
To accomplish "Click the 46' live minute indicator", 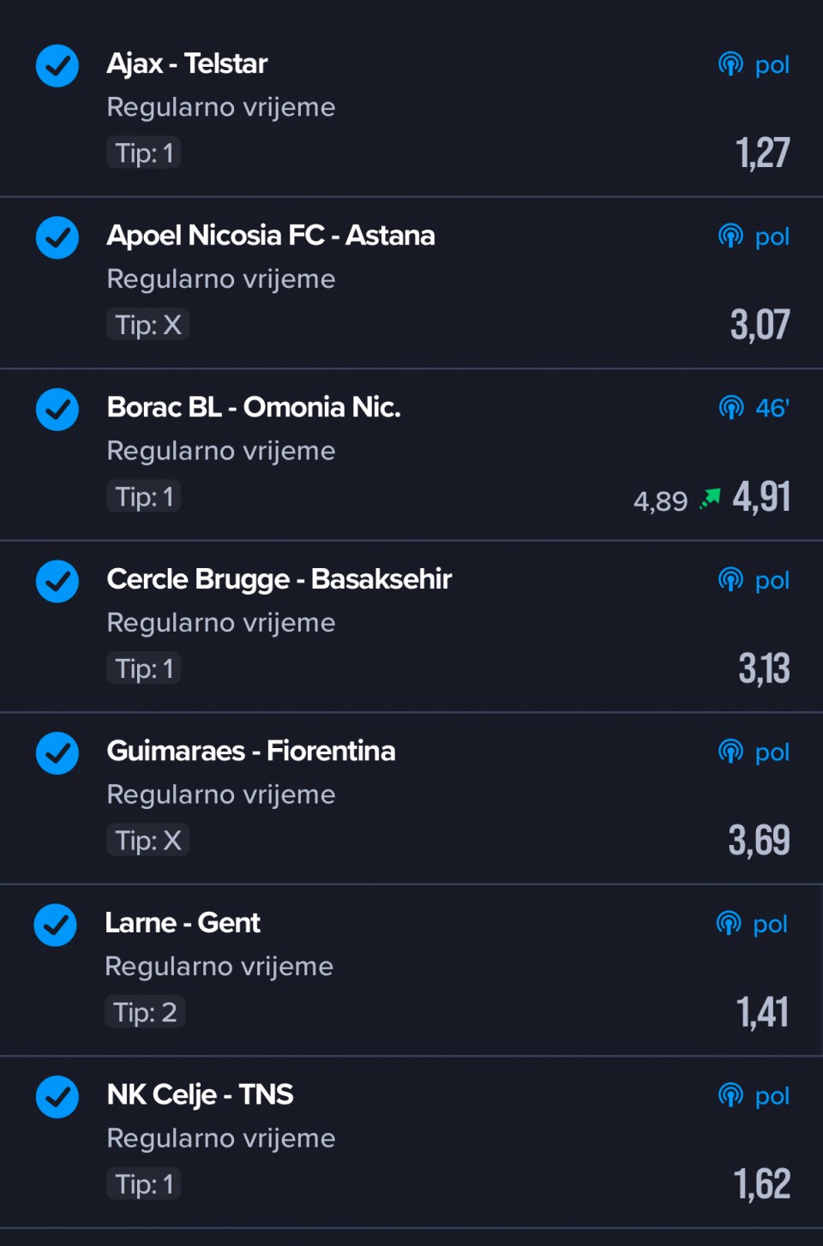I will 772,408.
